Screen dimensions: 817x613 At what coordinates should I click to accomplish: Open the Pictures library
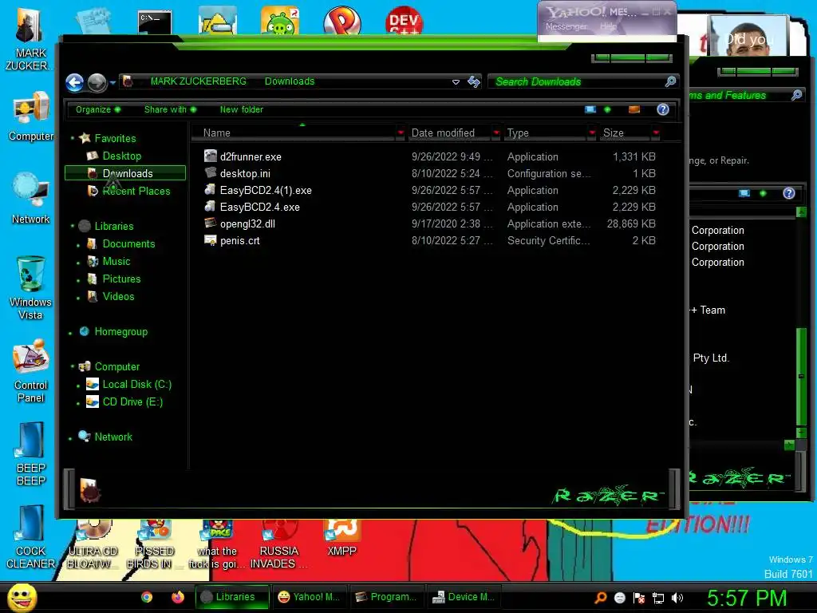pos(121,279)
